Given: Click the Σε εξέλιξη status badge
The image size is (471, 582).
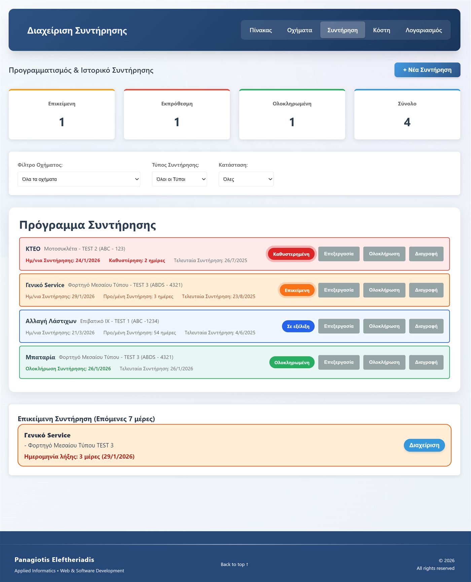Looking at the screenshot, I should click(x=298, y=326).
